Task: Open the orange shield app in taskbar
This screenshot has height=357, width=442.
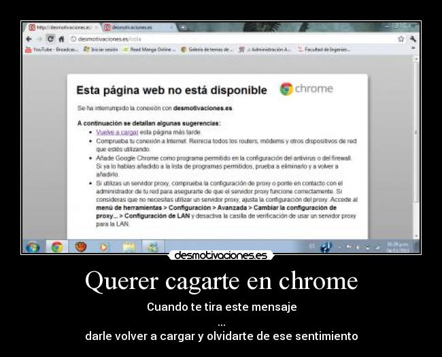Action: point(81,247)
